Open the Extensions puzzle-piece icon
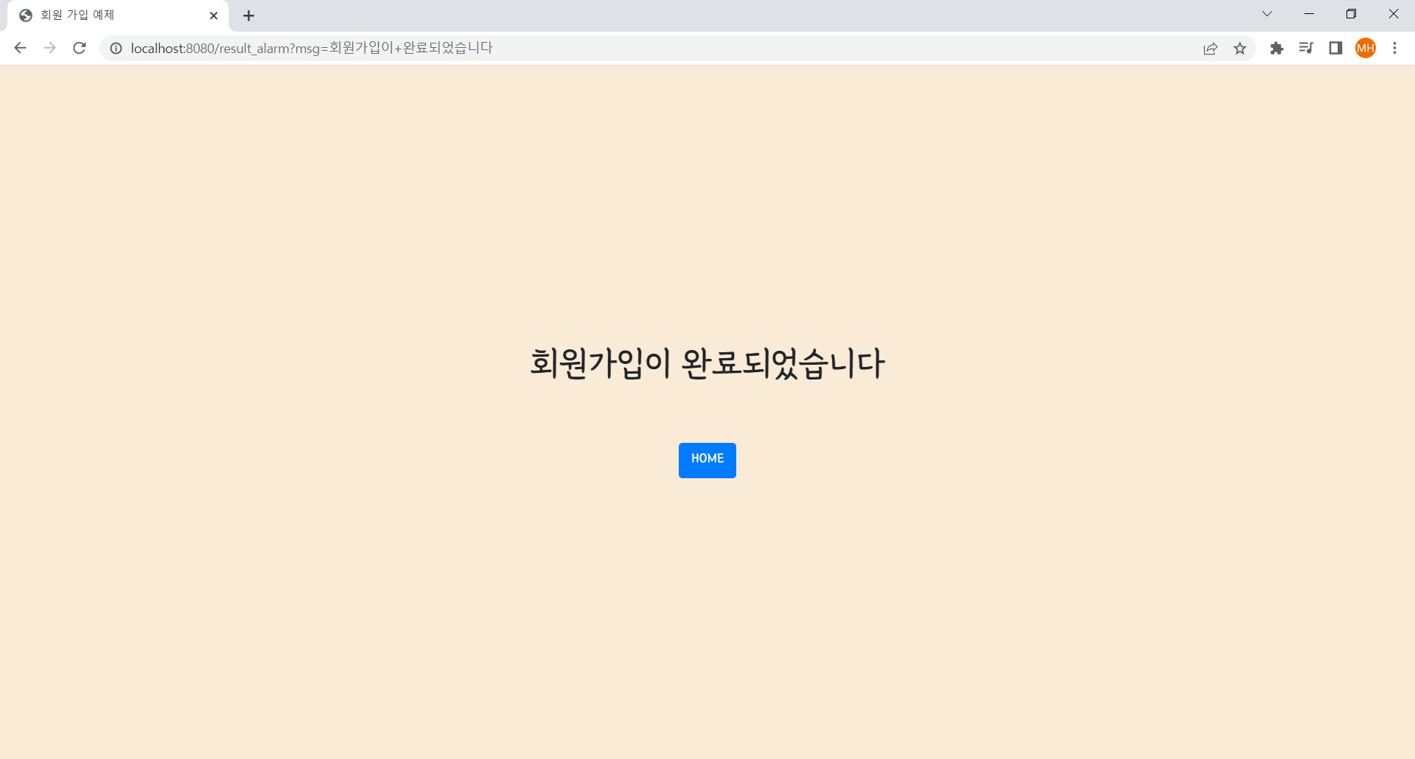 click(1277, 48)
